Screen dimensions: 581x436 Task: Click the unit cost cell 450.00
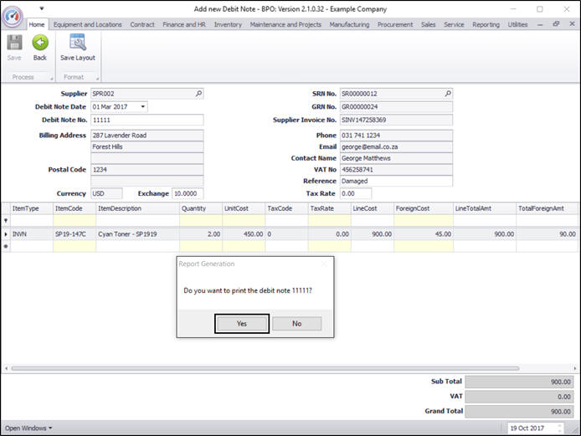244,234
